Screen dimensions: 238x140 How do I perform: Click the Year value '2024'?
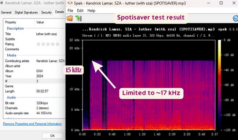coord(40,76)
